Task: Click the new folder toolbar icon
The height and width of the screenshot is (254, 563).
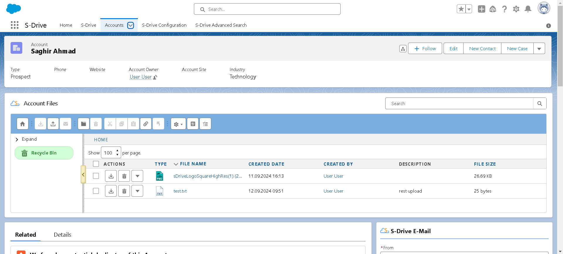Action: (x=84, y=124)
